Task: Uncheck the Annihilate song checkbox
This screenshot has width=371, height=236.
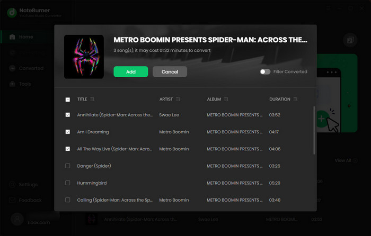Action: 67,115
